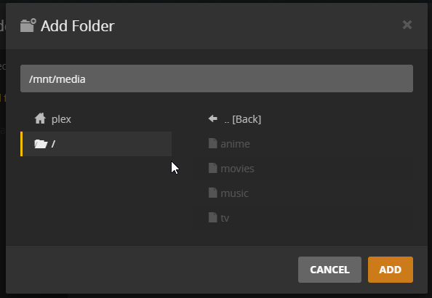Click the file icon next to anime
Viewport: 432px width, 298px height.
(212, 143)
